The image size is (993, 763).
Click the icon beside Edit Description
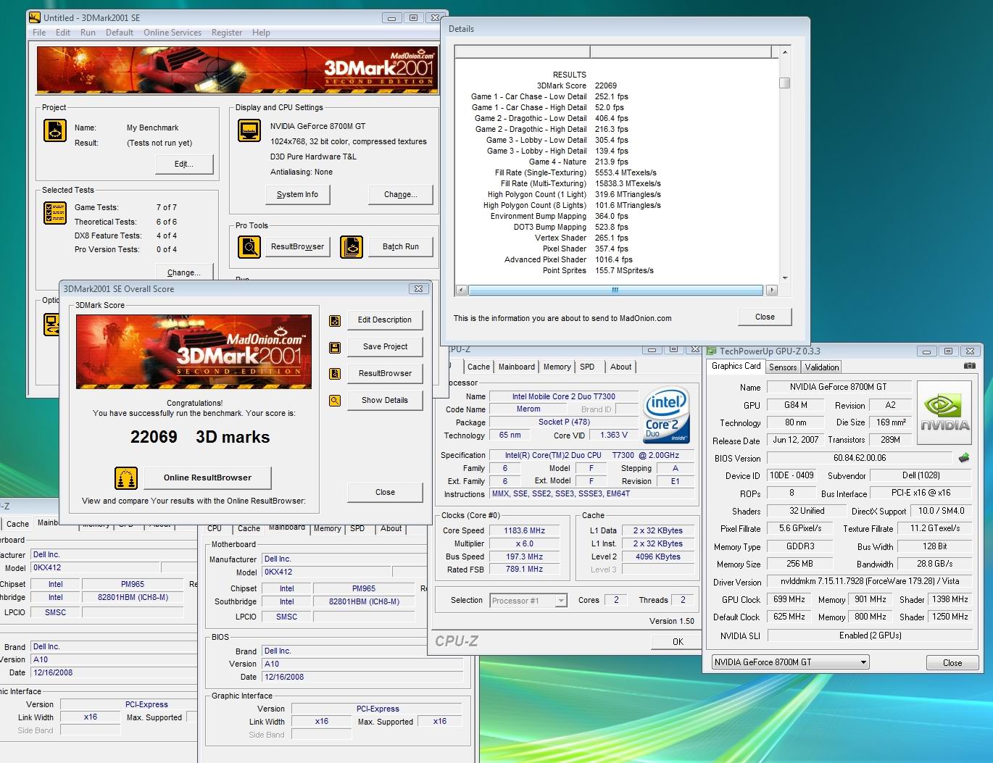tap(335, 320)
